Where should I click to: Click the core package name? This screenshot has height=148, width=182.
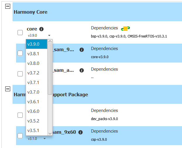click(x=32, y=29)
